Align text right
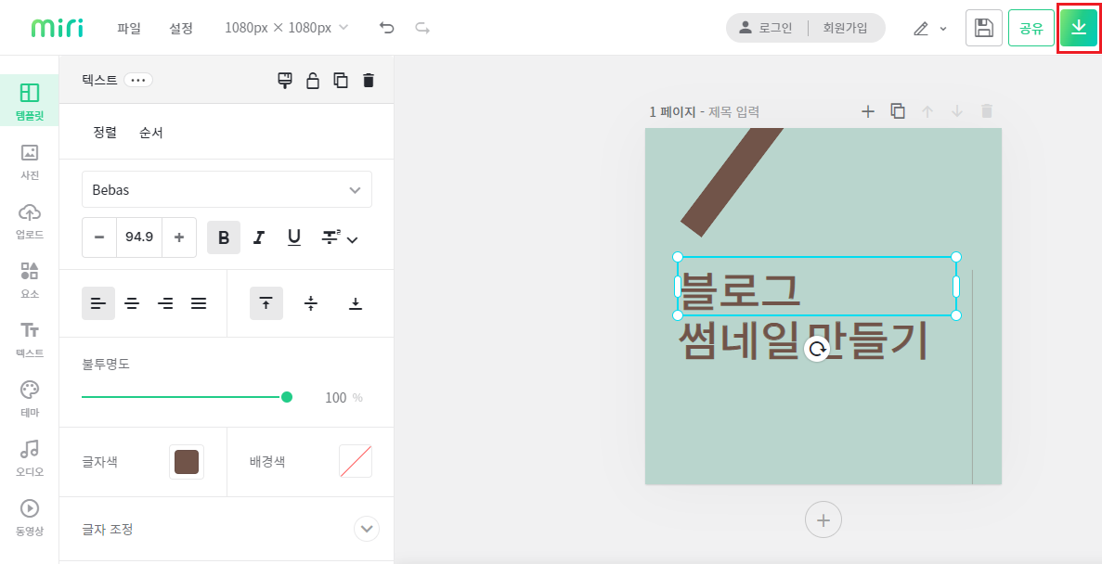The height and width of the screenshot is (564, 1102). tap(165, 303)
